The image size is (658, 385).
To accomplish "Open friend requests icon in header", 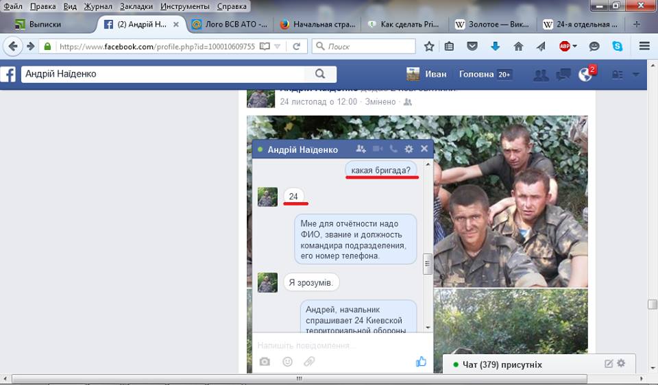I will tap(541, 75).
